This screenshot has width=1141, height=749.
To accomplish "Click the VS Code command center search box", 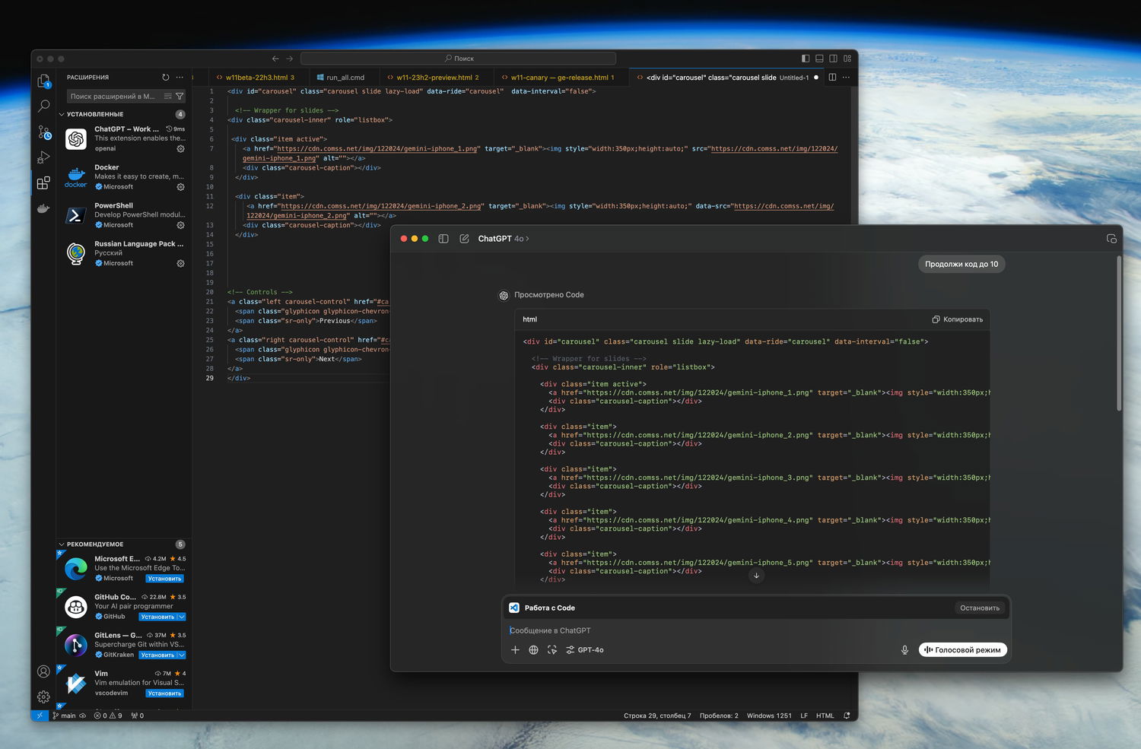I will click(x=459, y=59).
